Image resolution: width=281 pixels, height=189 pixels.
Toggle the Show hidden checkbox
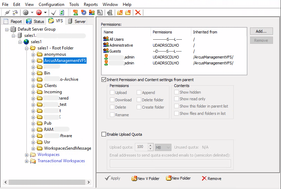click(x=177, y=92)
